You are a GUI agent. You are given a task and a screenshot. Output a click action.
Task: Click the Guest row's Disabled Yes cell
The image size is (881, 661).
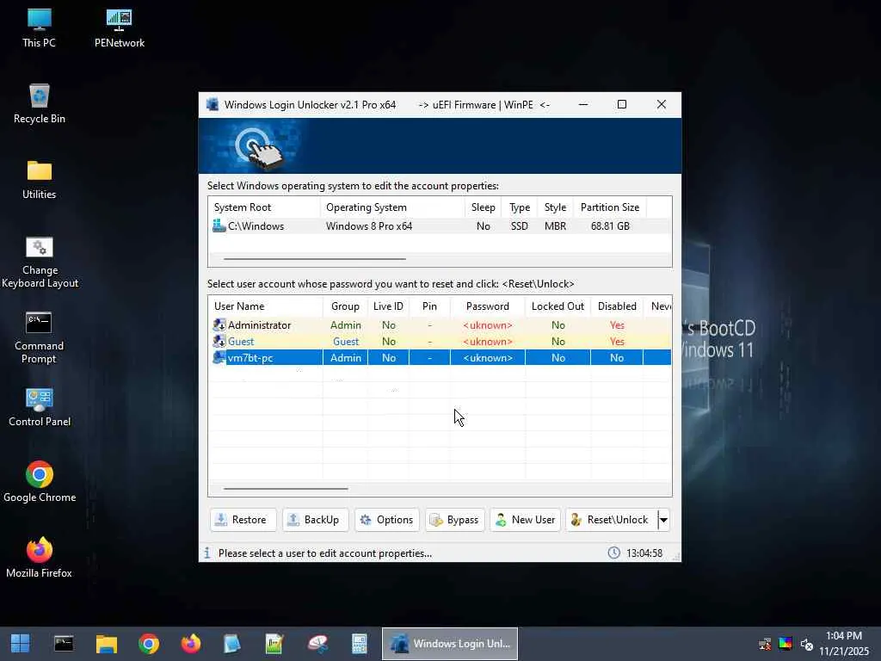617,342
